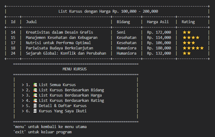The width and height of the screenshot is (215, 137).
Task: Click course title Pariwisata Budaya Berkelanjutan
Action: (60, 48)
